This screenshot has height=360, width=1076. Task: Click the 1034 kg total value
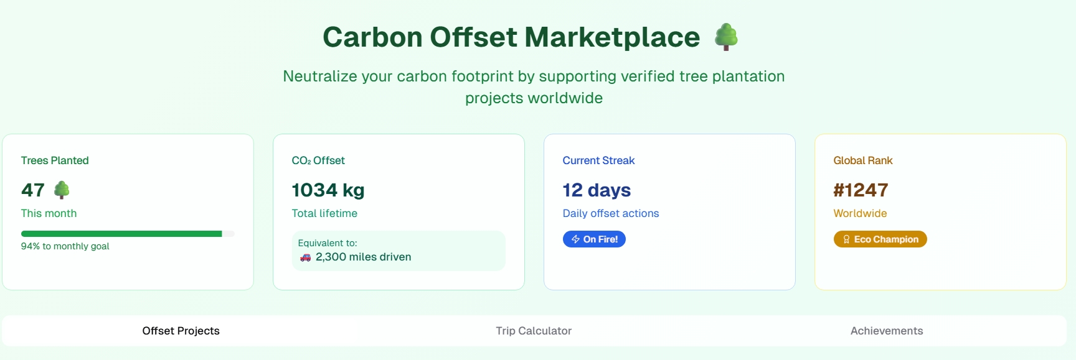328,190
